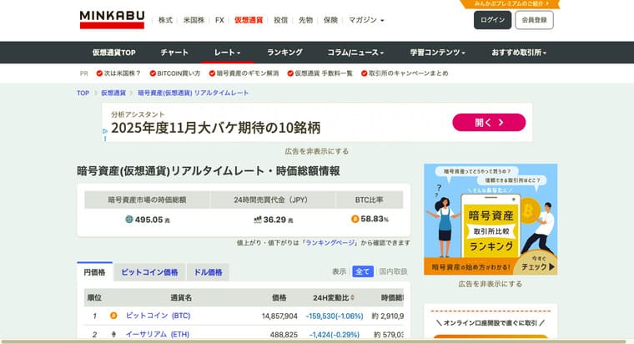Go to 投信 section
Viewport: 634px width, 344px height.
[x=280, y=20]
